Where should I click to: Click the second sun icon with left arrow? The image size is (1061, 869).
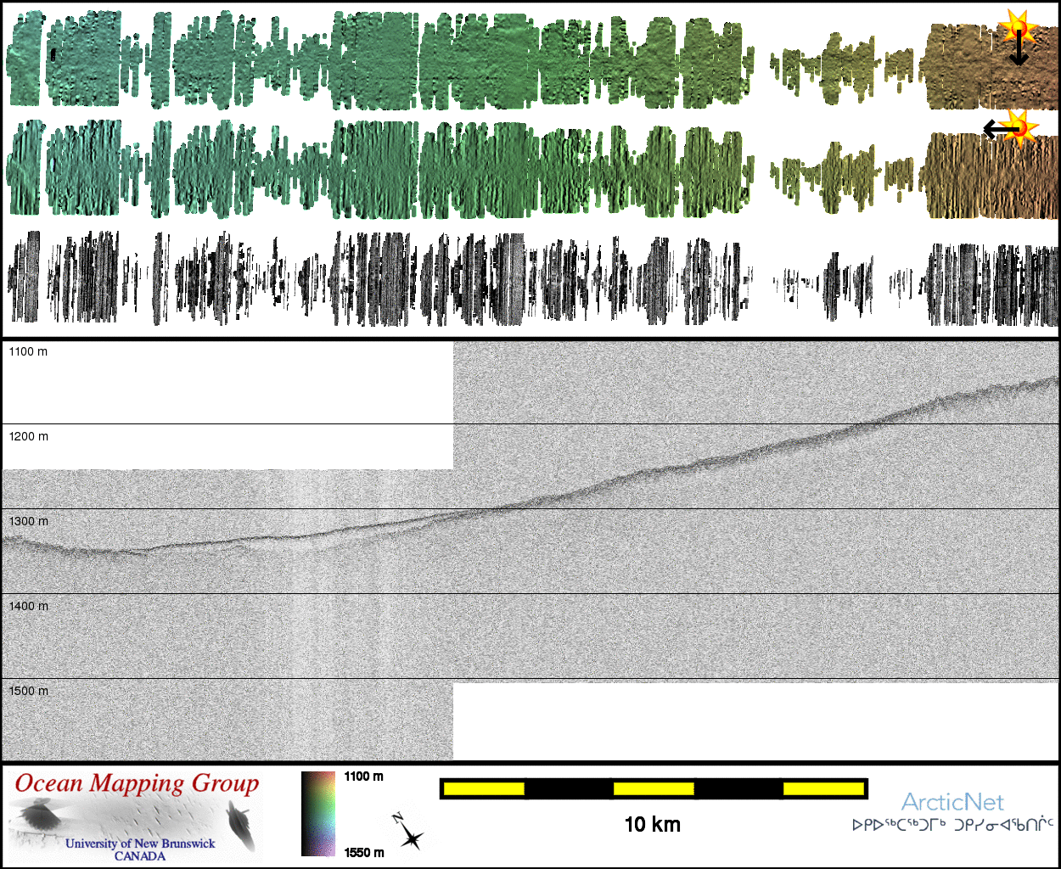click(1021, 127)
